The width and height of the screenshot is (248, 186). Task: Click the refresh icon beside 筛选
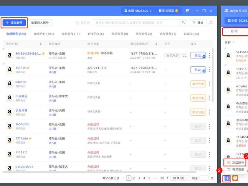pyautogui.click(x=211, y=23)
